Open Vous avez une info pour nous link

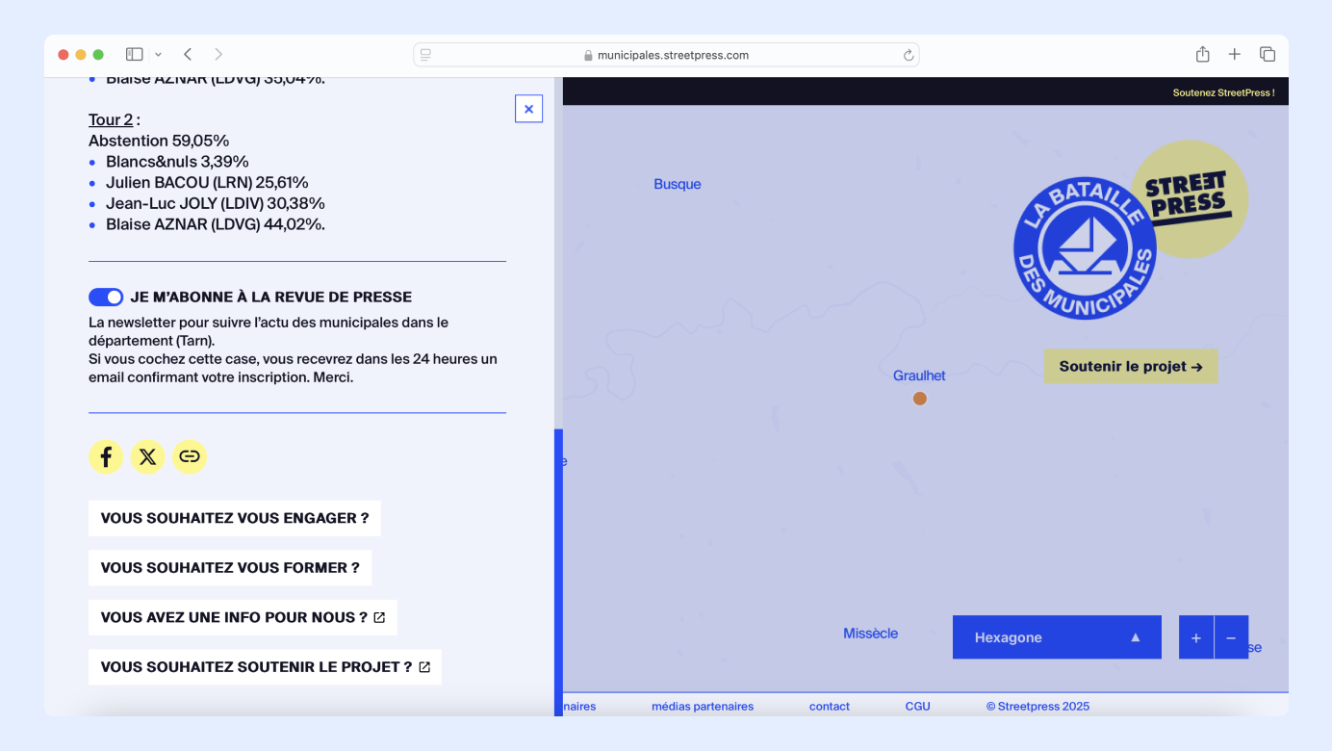click(x=243, y=617)
